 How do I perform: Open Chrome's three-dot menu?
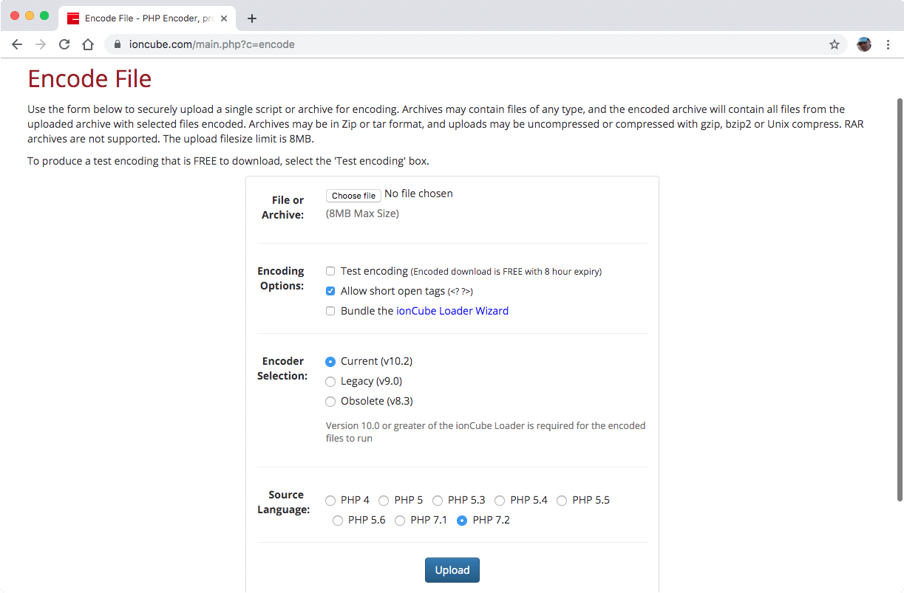(888, 44)
